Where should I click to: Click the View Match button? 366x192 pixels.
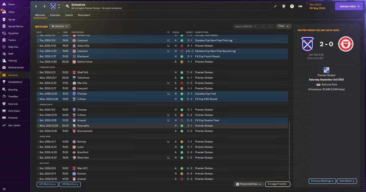point(347,181)
